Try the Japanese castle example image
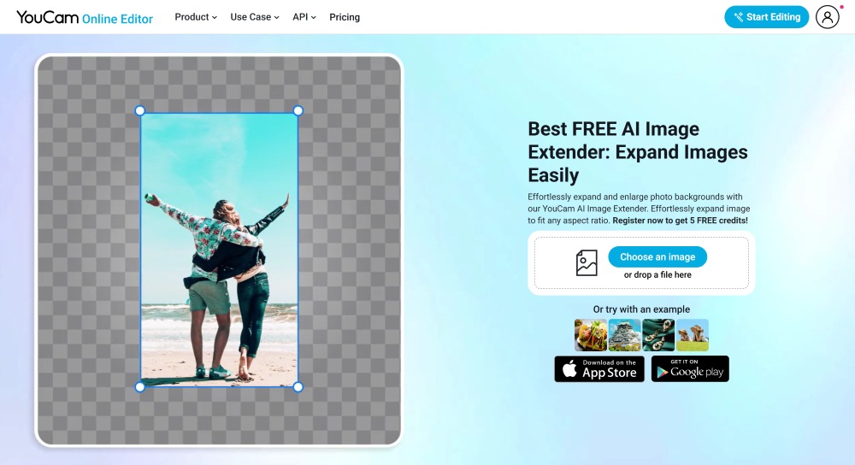Screen dimensions: 855x465 (624, 335)
